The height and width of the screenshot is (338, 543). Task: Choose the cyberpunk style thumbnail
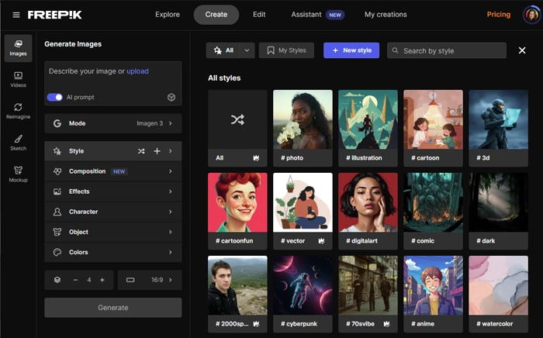(x=303, y=285)
